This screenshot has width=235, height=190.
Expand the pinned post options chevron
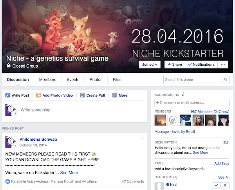tap(143, 138)
